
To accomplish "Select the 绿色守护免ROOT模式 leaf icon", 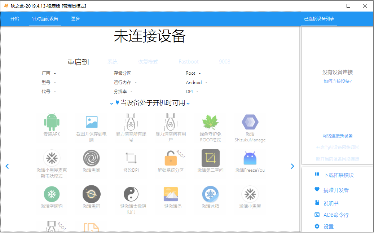I will point(210,122).
